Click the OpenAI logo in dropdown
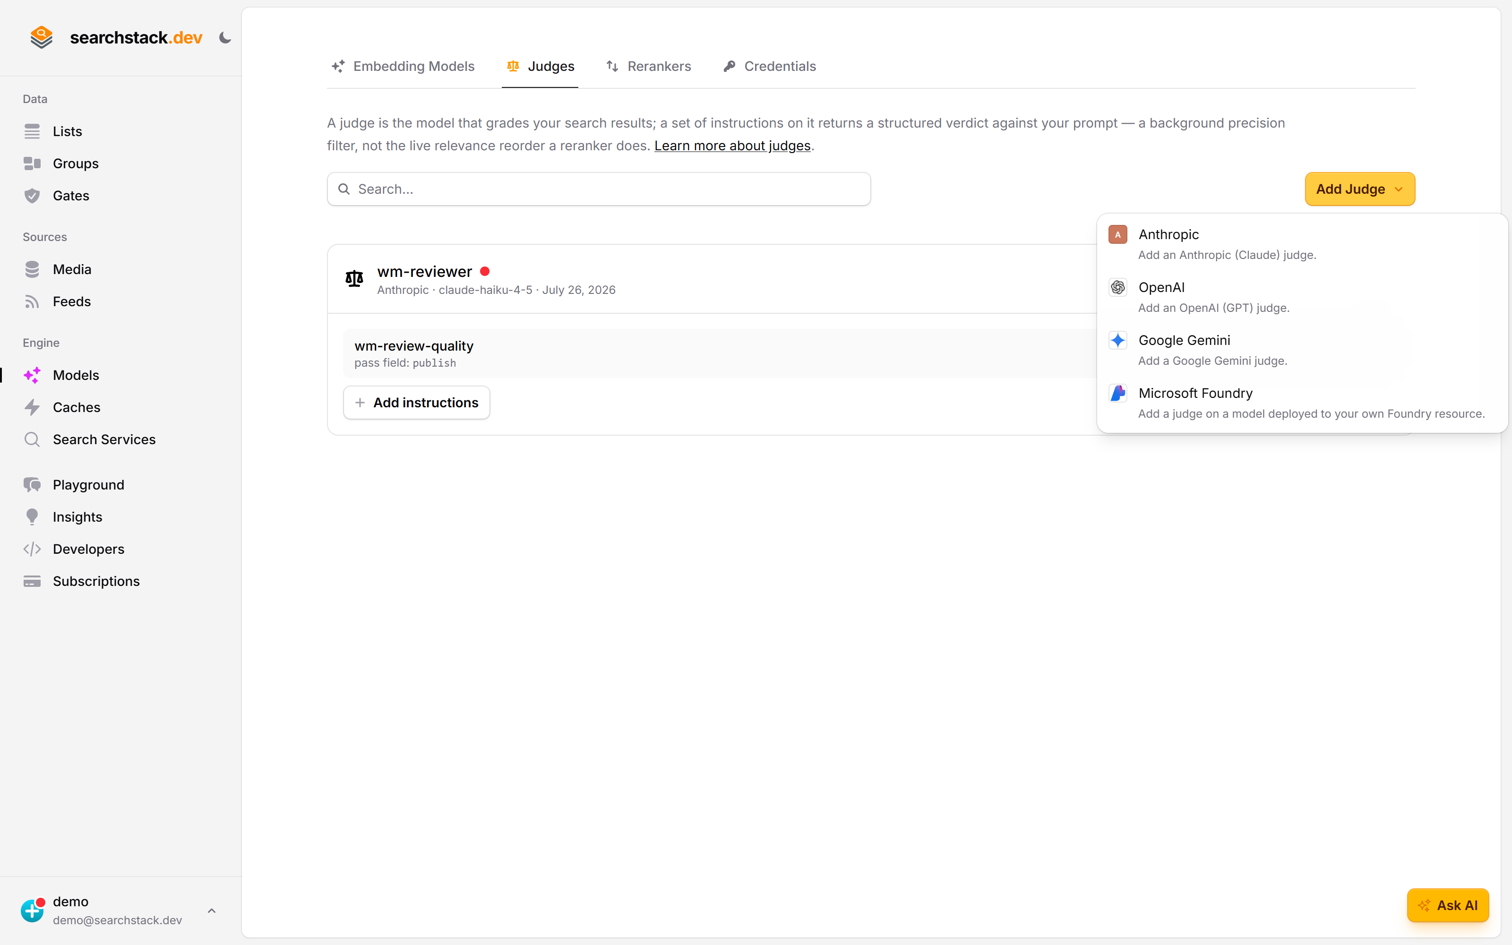The height and width of the screenshot is (945, 1512). pos(1118,287)
